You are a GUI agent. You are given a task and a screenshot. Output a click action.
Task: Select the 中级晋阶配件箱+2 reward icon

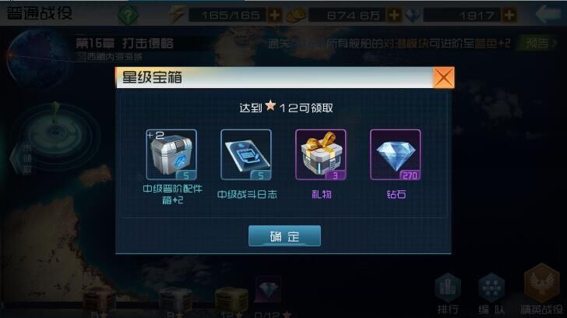pos(171,154)
